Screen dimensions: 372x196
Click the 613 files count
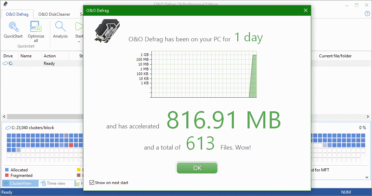point(200,143)
